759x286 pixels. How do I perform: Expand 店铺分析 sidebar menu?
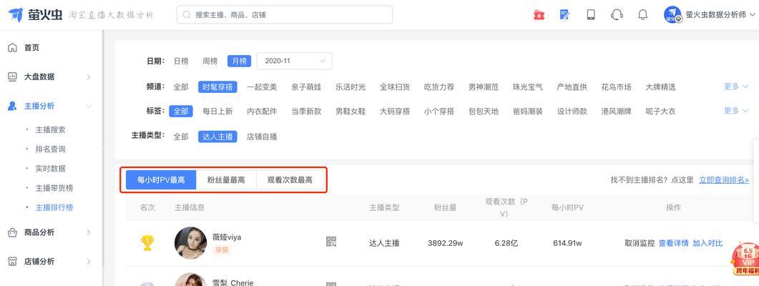[89, 261]
